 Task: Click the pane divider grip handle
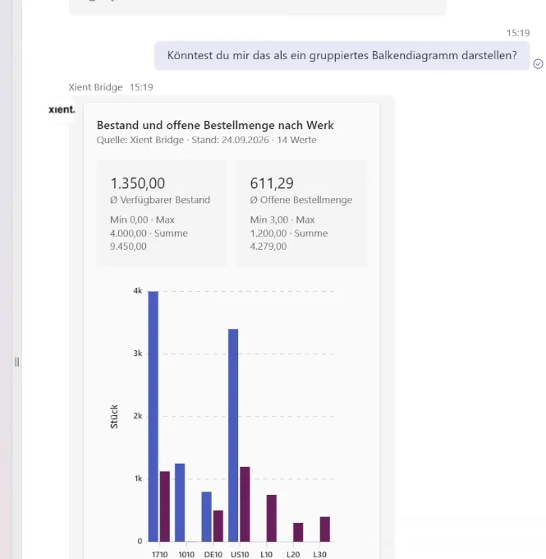click(x=16, y=363)
